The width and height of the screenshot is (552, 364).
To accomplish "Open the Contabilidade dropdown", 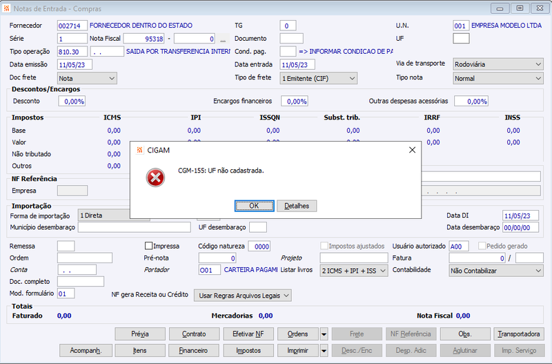I will 496,271.
